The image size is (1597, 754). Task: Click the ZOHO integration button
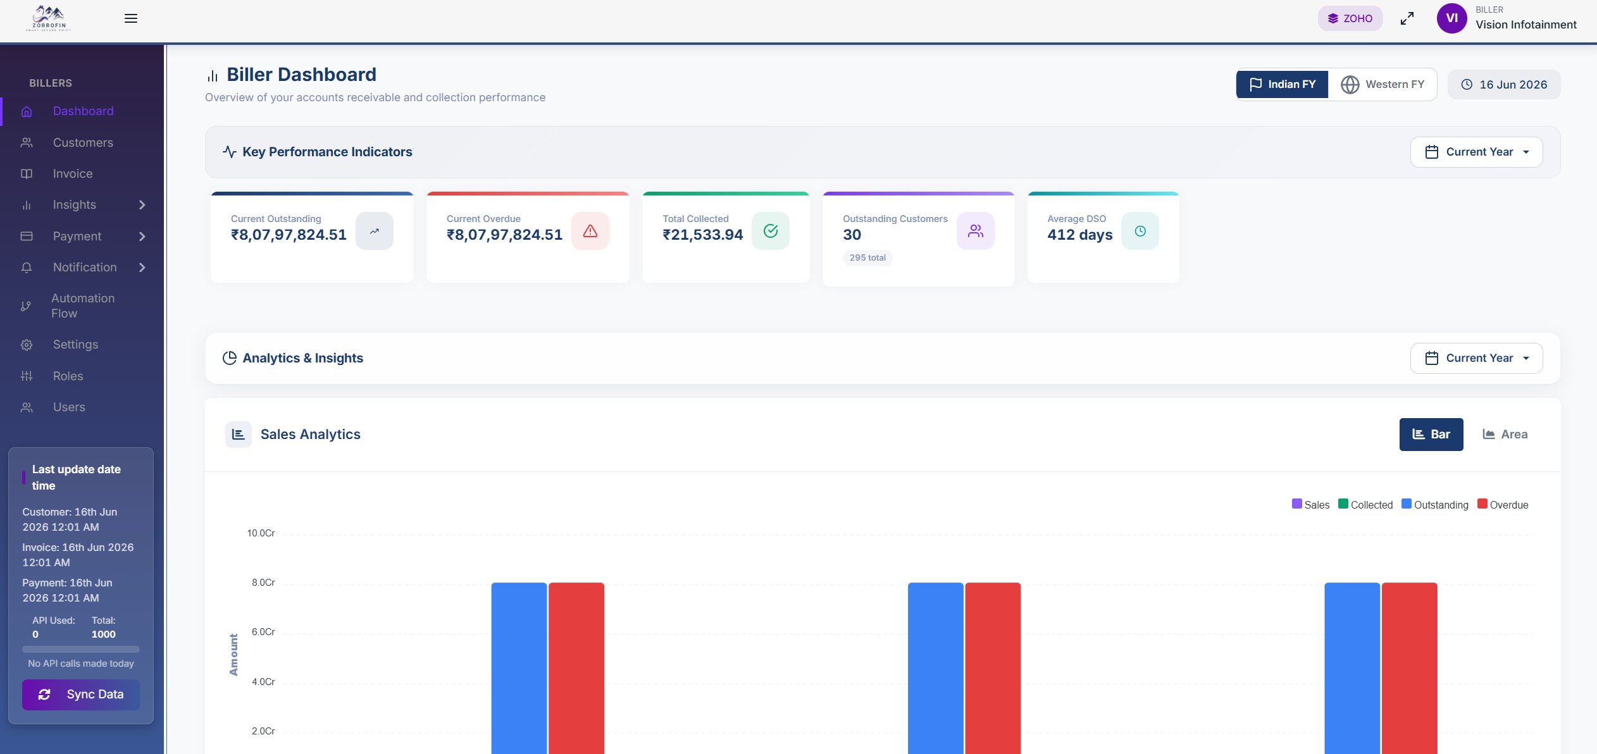click(1350, 18)
